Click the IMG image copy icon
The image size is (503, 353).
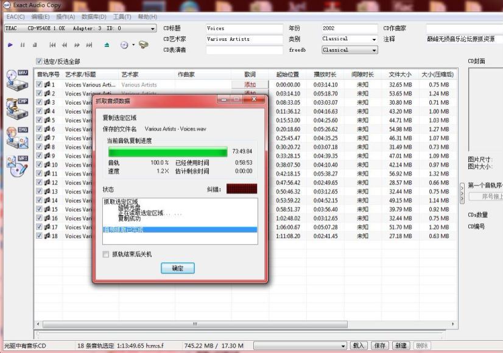18,137
